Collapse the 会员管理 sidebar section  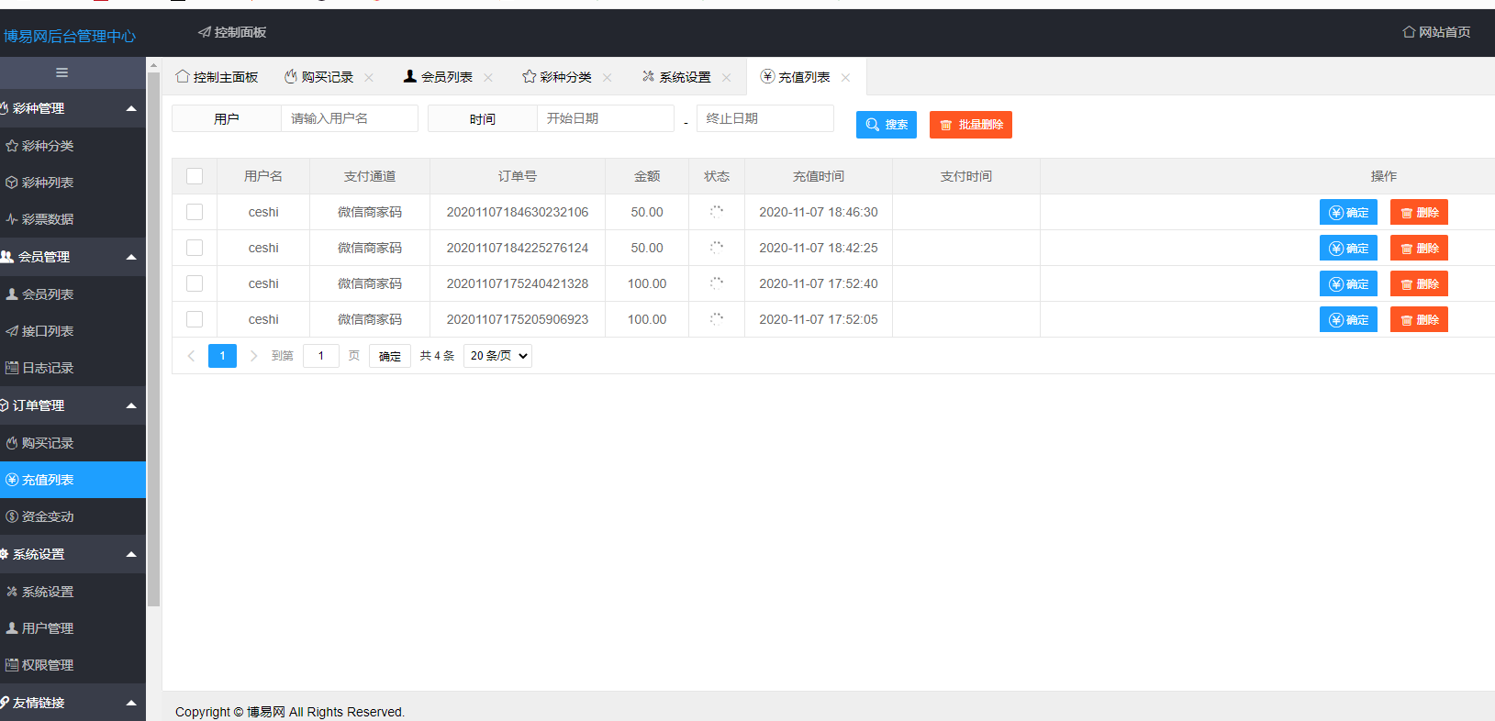click(x=131, y=257)
